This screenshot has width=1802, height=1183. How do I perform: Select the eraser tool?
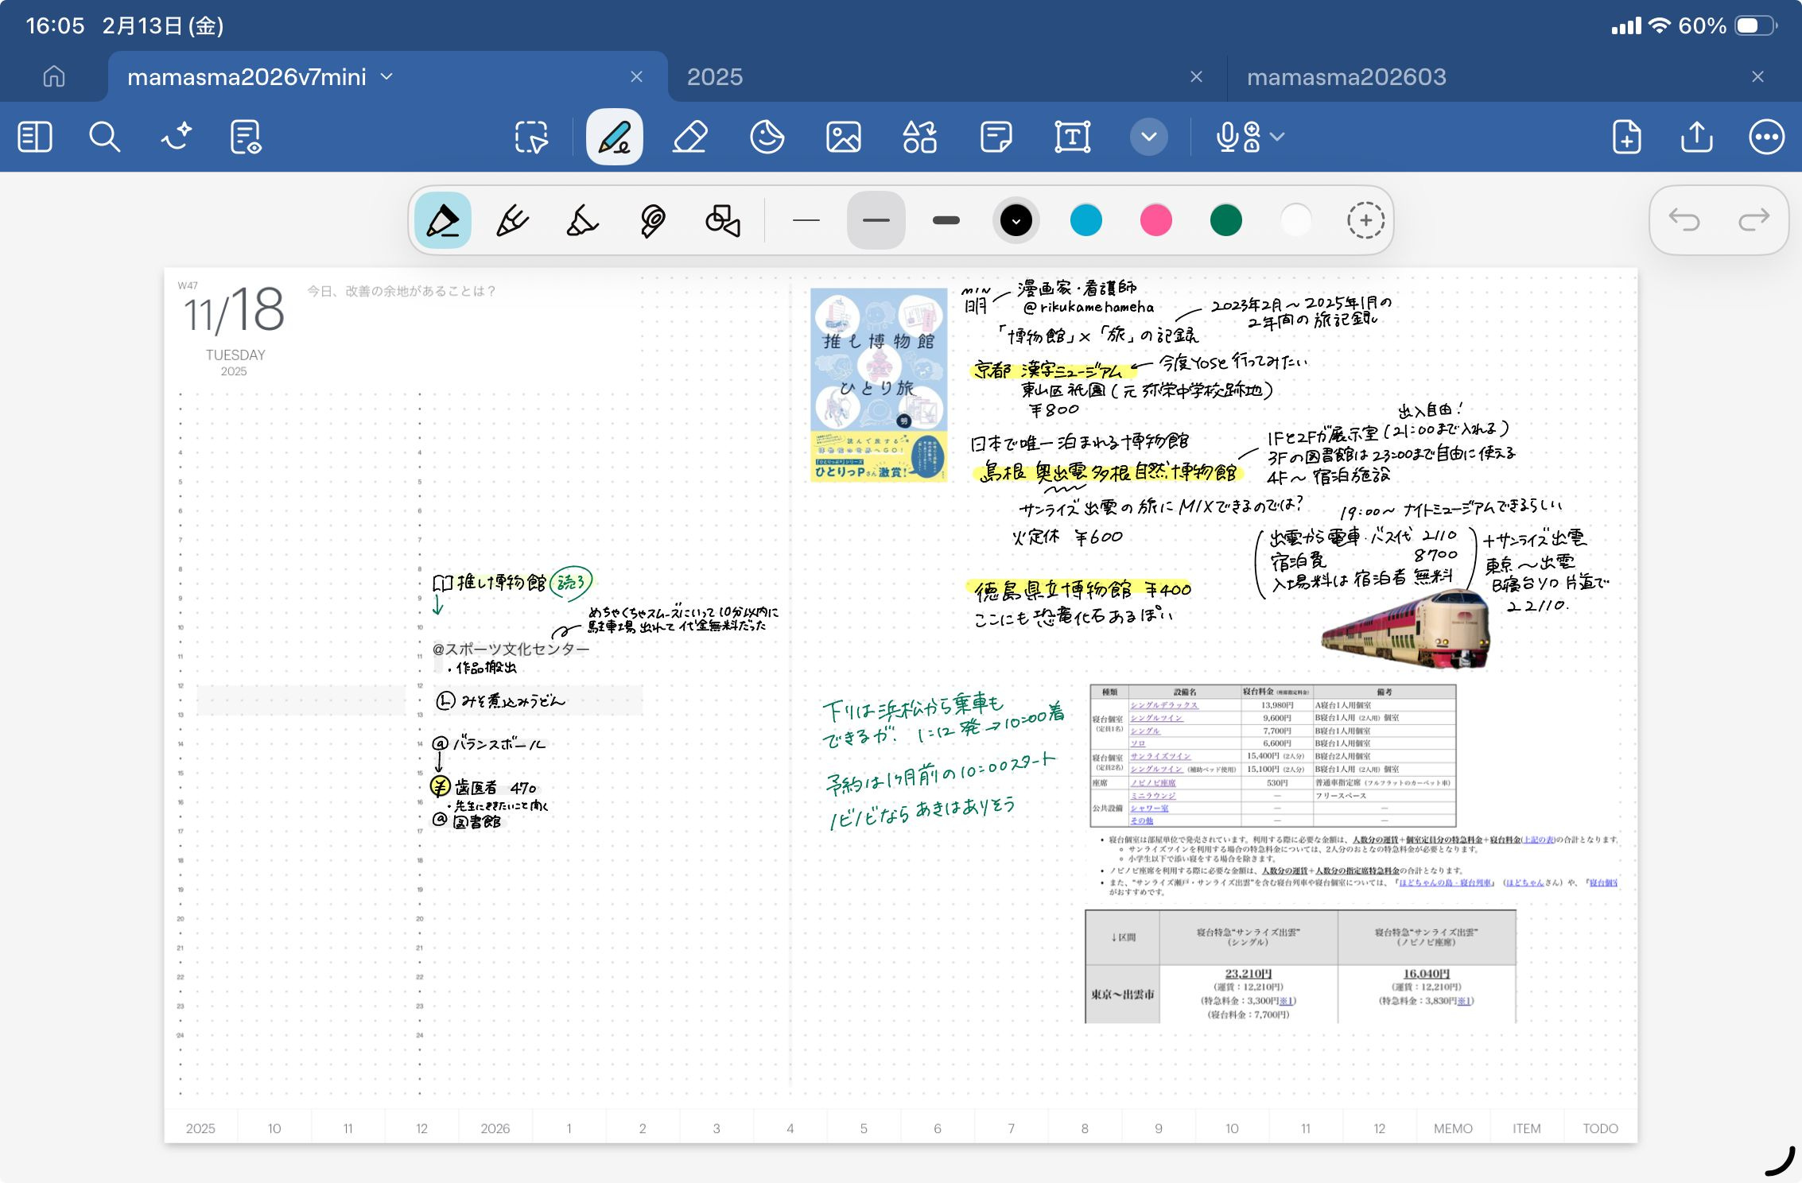(x=689, y=137)
